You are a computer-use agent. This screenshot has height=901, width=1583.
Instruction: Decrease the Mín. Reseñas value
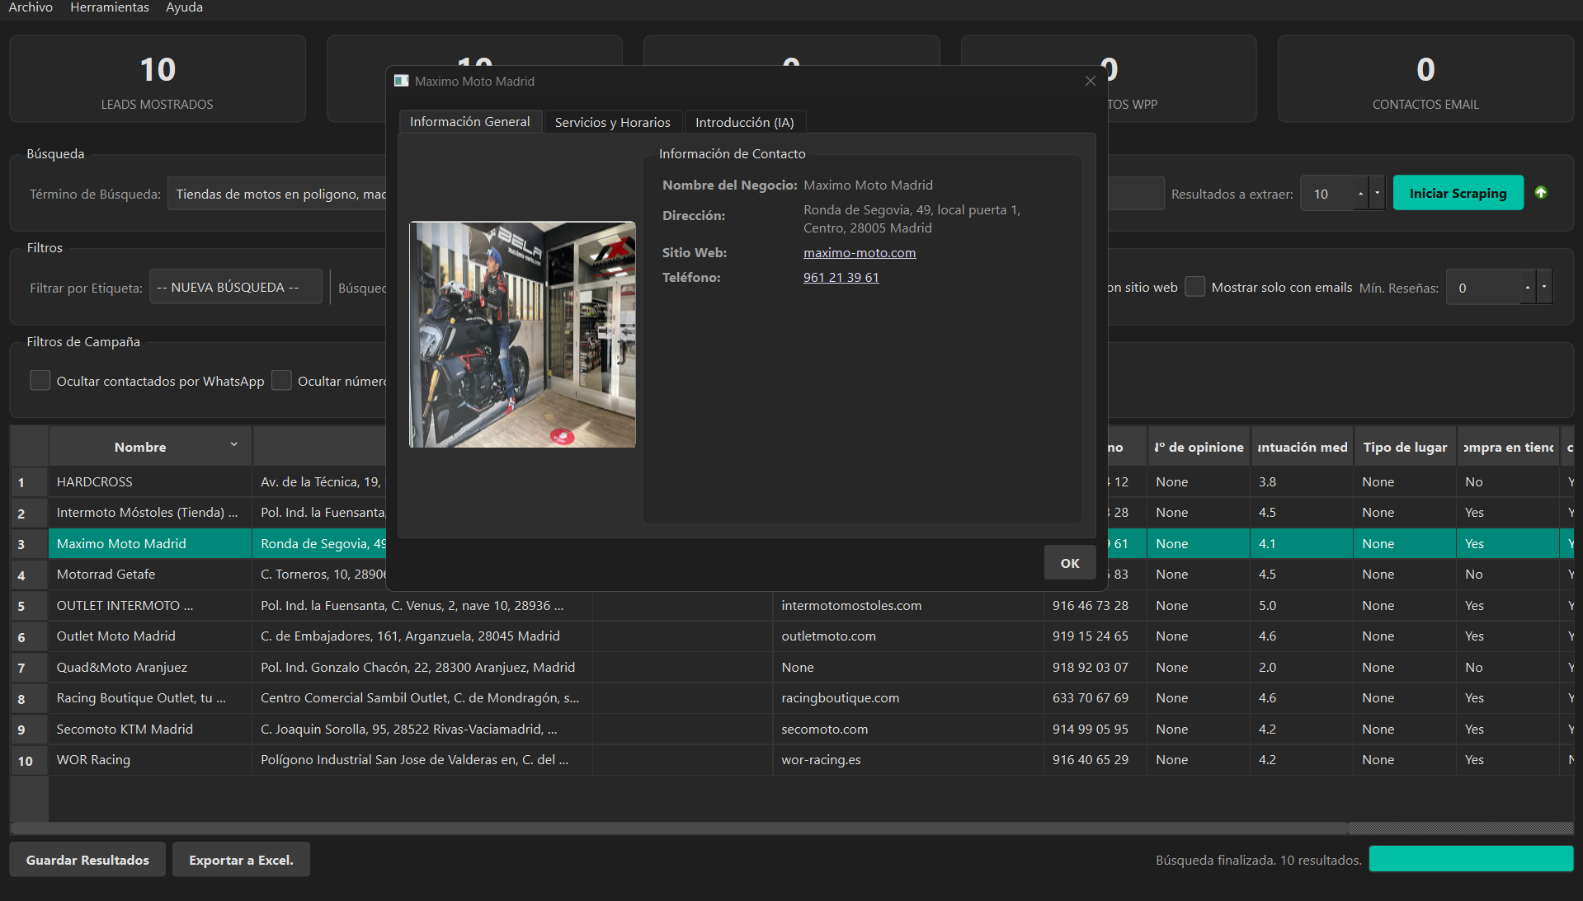tap(1544, 287)
